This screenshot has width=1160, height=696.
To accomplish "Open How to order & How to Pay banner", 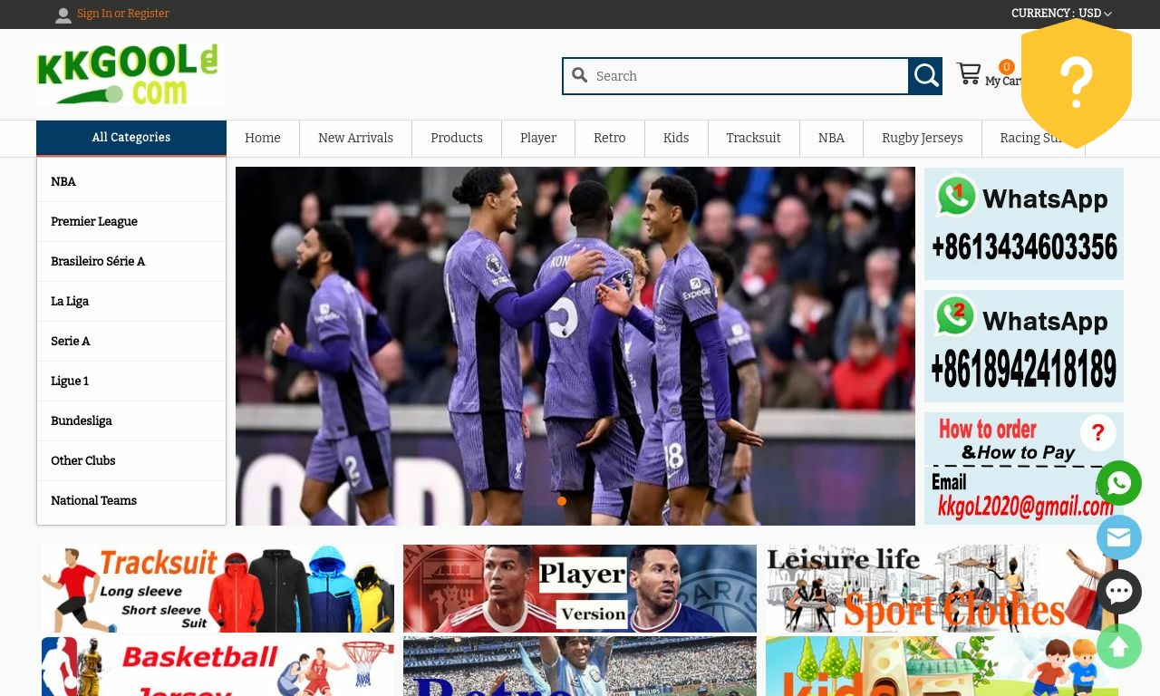I will pos(1024,469).
